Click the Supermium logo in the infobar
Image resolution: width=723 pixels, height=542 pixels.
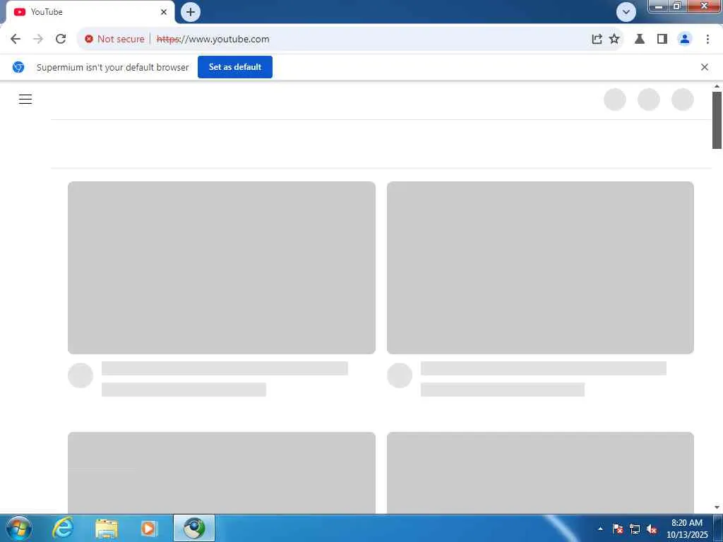(x=18, y=67)
